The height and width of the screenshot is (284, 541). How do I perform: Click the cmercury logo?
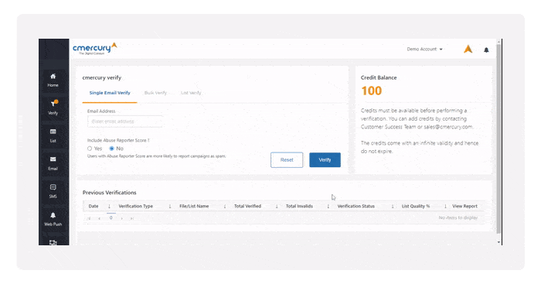click(x=95, y=49)
